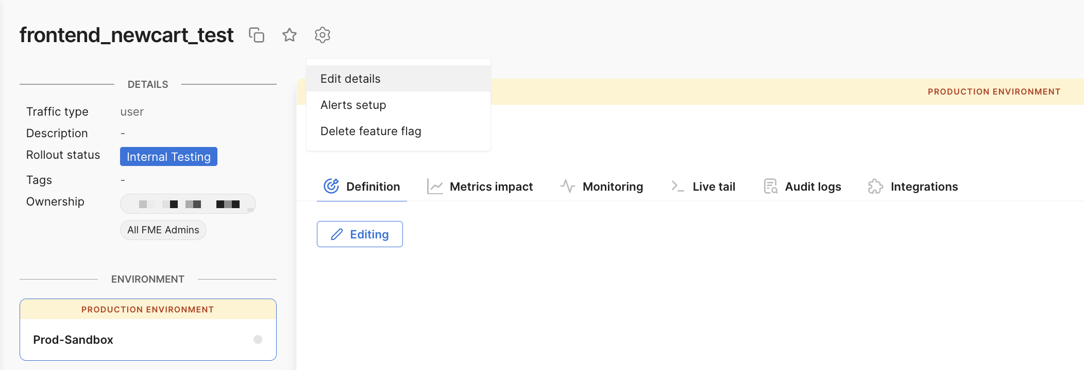Click the Prod-Sandbox status indicator dot
The height and width of the screenshot is (370, 1084).
pos(258,339)
